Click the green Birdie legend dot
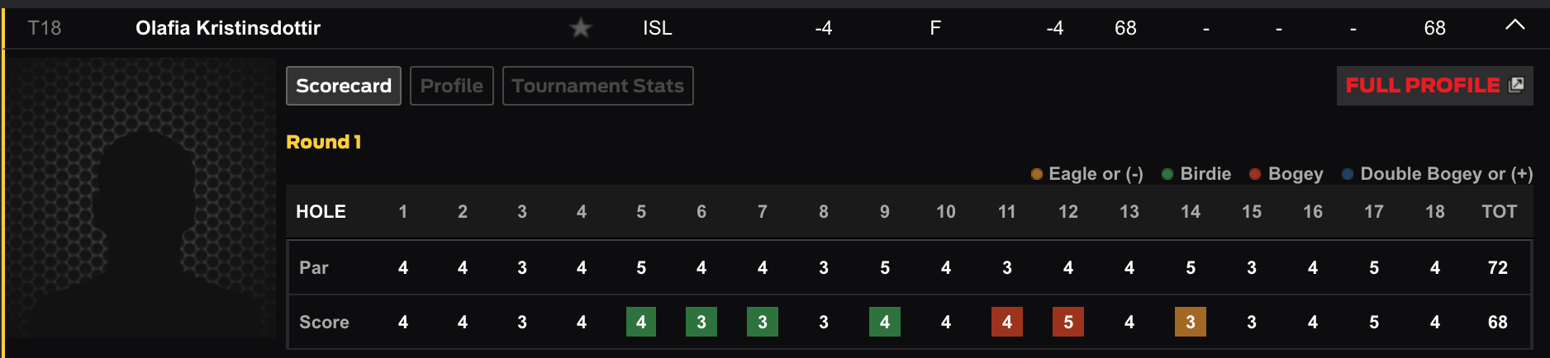This screenshot has height=358, width=1550. [1167, 174]
